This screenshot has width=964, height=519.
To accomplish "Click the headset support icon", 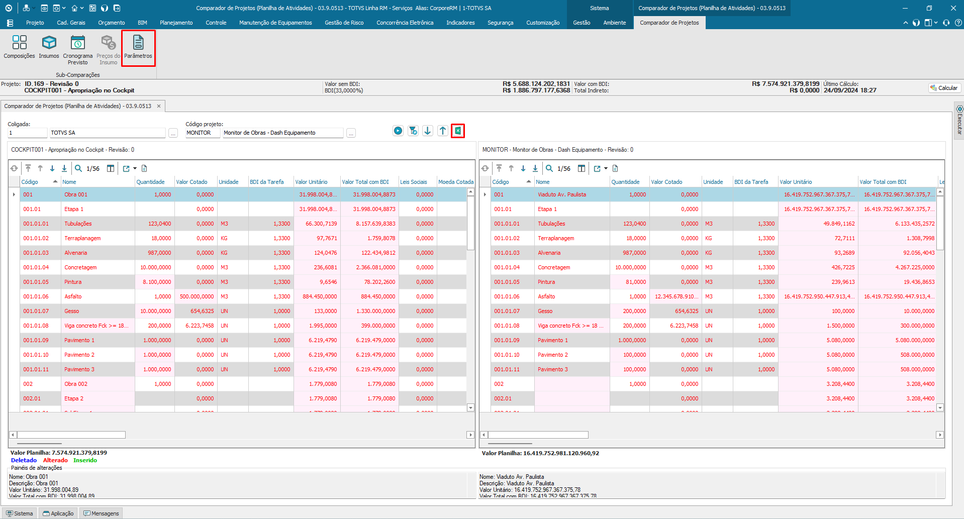I will click(x=946, y=23).
